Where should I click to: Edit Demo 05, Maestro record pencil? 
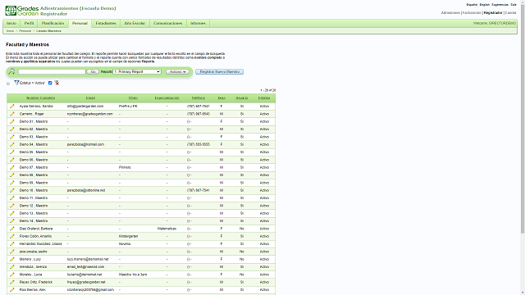[12, 152]
